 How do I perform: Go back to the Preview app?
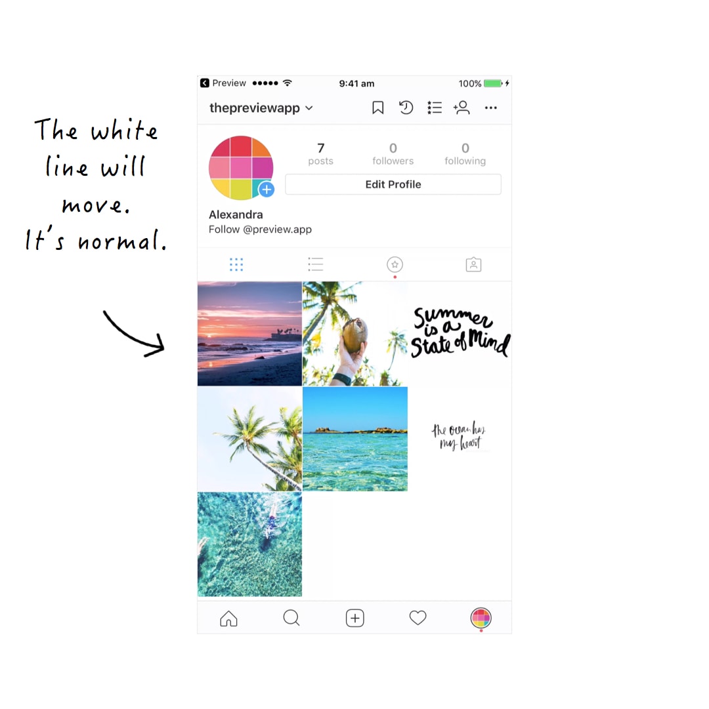click(223, 83)
